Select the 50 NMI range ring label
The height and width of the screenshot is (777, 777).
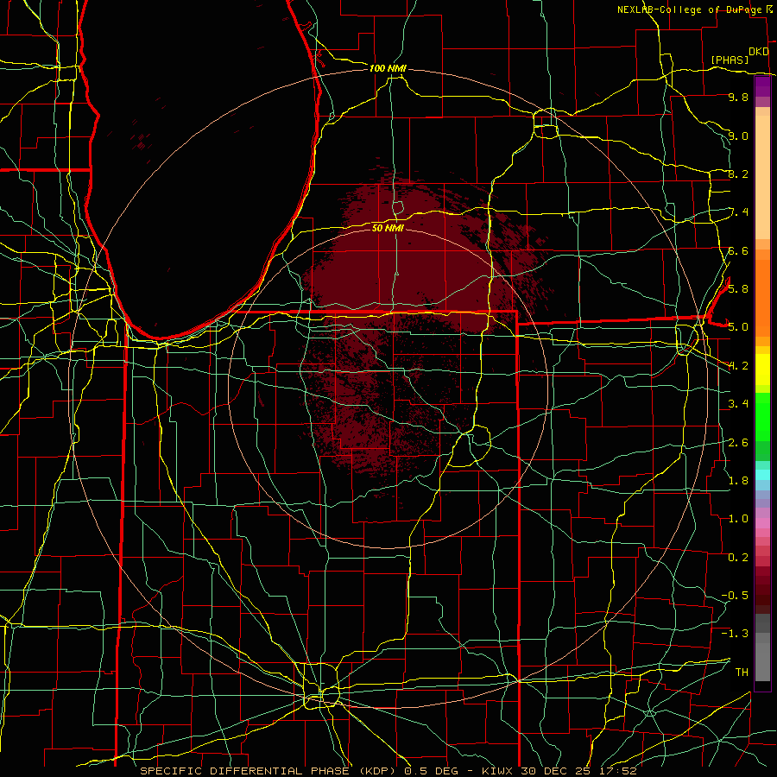tap(388, 228)
